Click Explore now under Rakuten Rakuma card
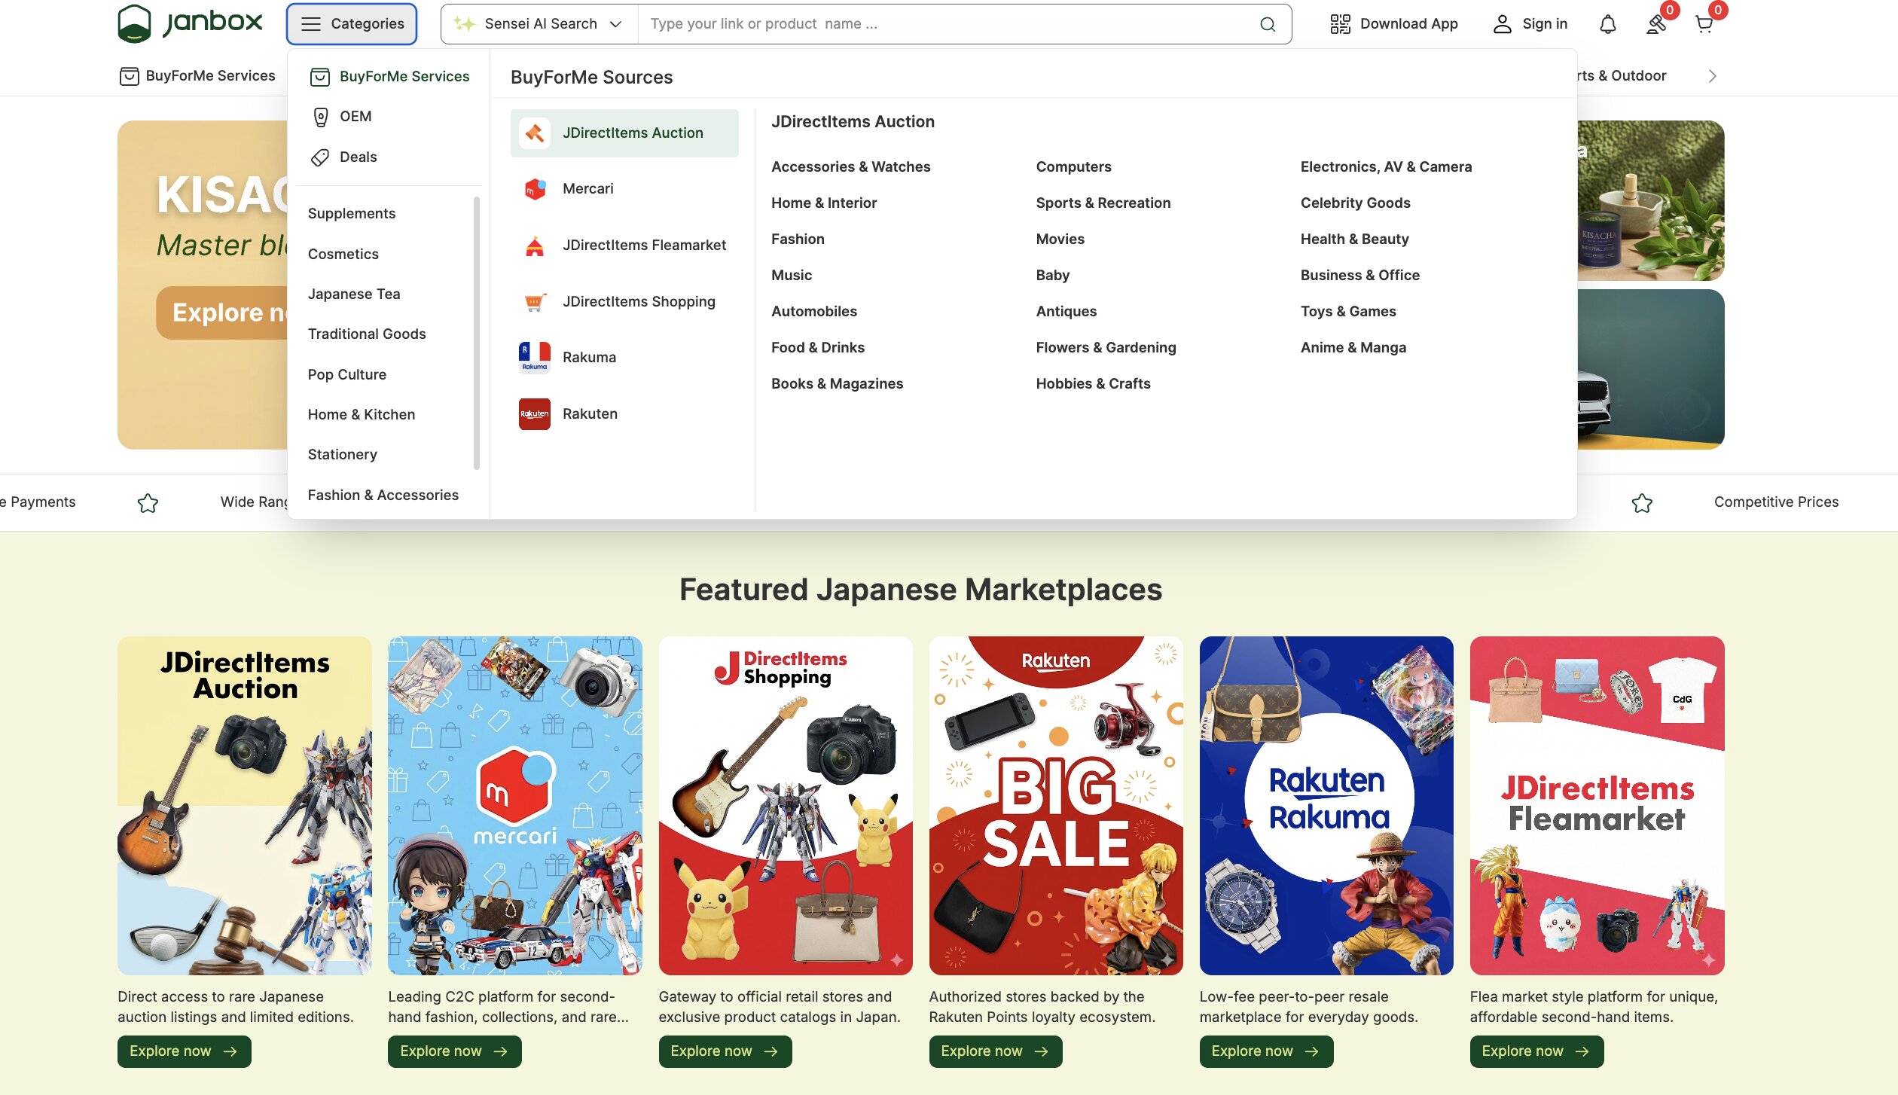This screenshot has width=1898, height=1095. (x=1267, y=1051)
